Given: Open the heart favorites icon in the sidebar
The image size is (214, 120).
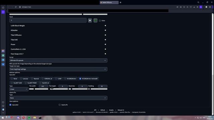Looking at the screenshot, I should (x=3, y=102).
